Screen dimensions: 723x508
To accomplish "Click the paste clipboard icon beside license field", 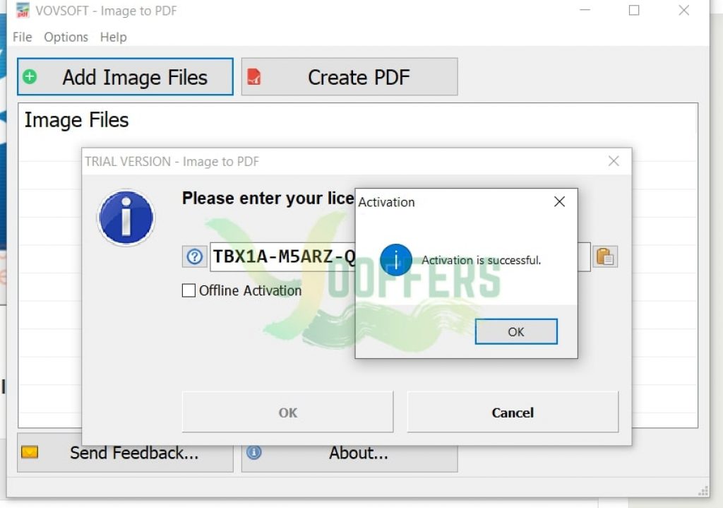I will pyautogui.click(x=605, y=256).
